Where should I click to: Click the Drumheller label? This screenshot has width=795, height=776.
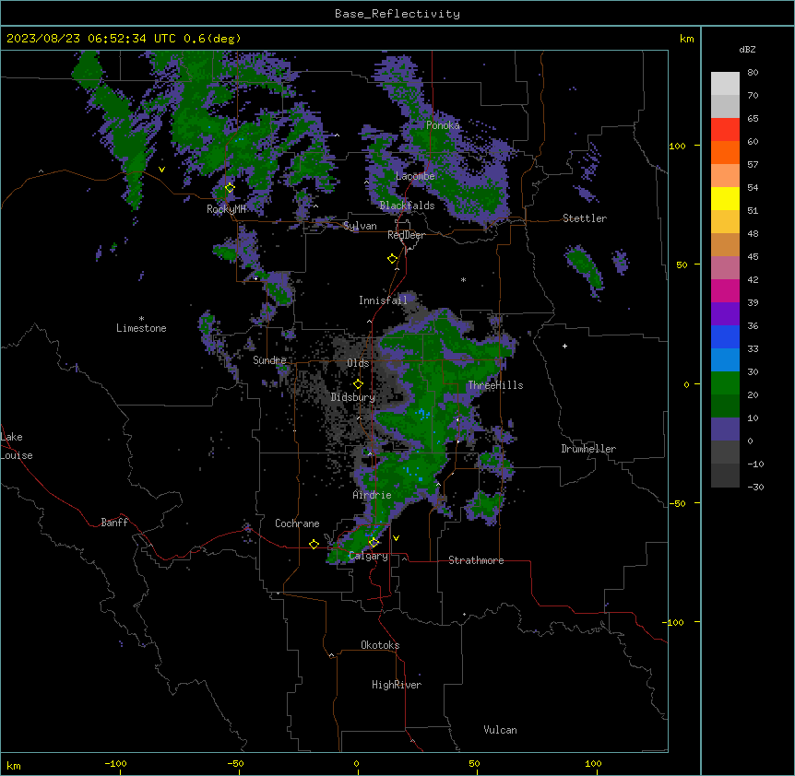pyautogui.click(x=588, y=449)
